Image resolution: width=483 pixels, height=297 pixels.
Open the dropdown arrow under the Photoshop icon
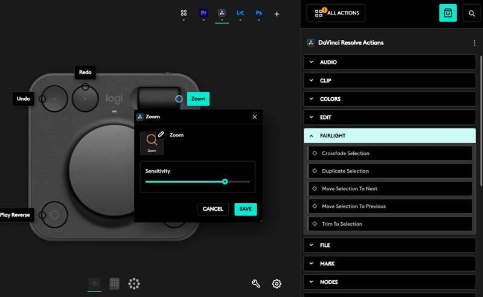(x=259, y=21)
